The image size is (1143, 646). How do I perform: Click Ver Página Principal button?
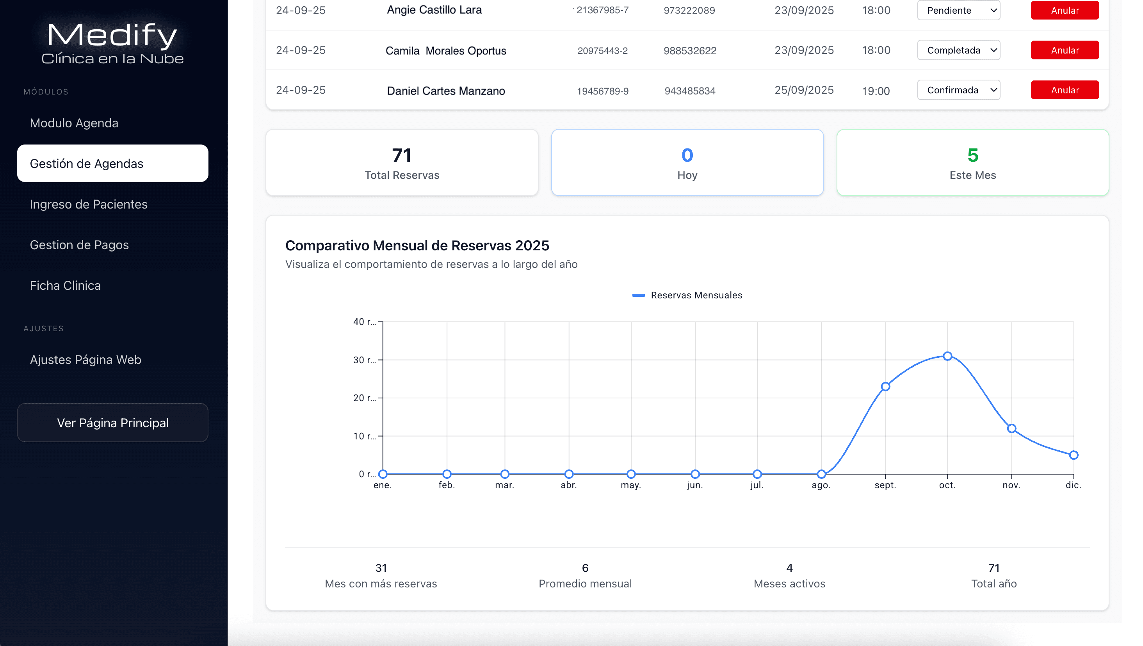click(x=112, y=423)
